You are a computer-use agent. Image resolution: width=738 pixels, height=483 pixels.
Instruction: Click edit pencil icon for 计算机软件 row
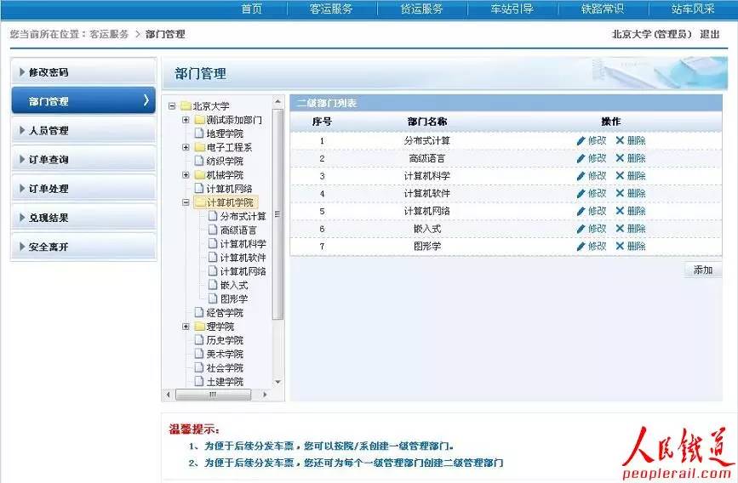(x=581, y=193)
